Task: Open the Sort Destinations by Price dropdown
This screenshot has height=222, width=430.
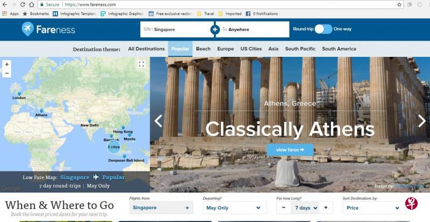Action: point(374,208)
